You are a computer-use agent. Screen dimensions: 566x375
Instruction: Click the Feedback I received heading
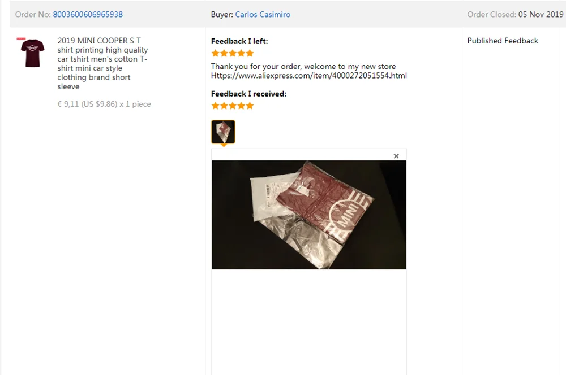248,94
